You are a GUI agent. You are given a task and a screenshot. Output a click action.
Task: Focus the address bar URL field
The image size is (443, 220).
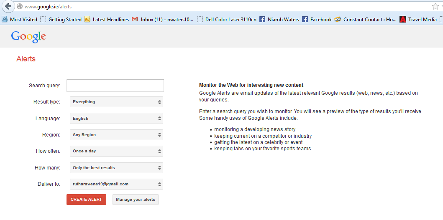pyautogui.click(x=226, y=6)
